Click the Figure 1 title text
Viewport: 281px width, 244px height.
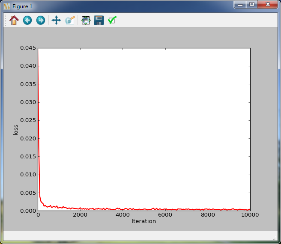click(x=22, y=6)
